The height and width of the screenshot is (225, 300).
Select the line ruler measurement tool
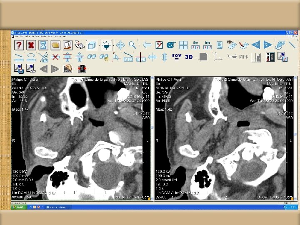click(19, 57)
